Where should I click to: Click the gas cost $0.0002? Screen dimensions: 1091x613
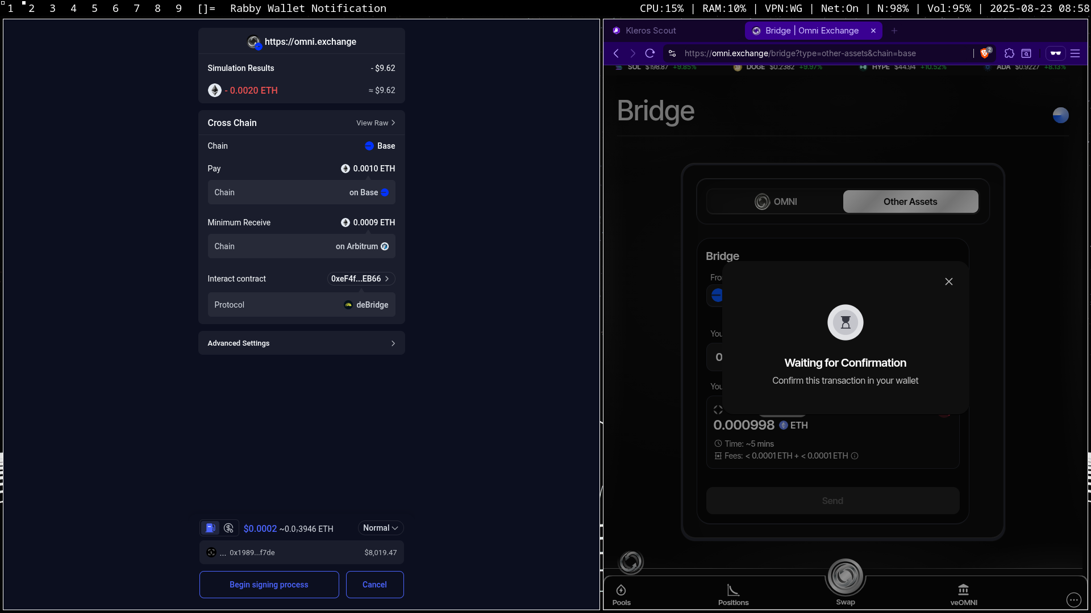click(260, 528)
